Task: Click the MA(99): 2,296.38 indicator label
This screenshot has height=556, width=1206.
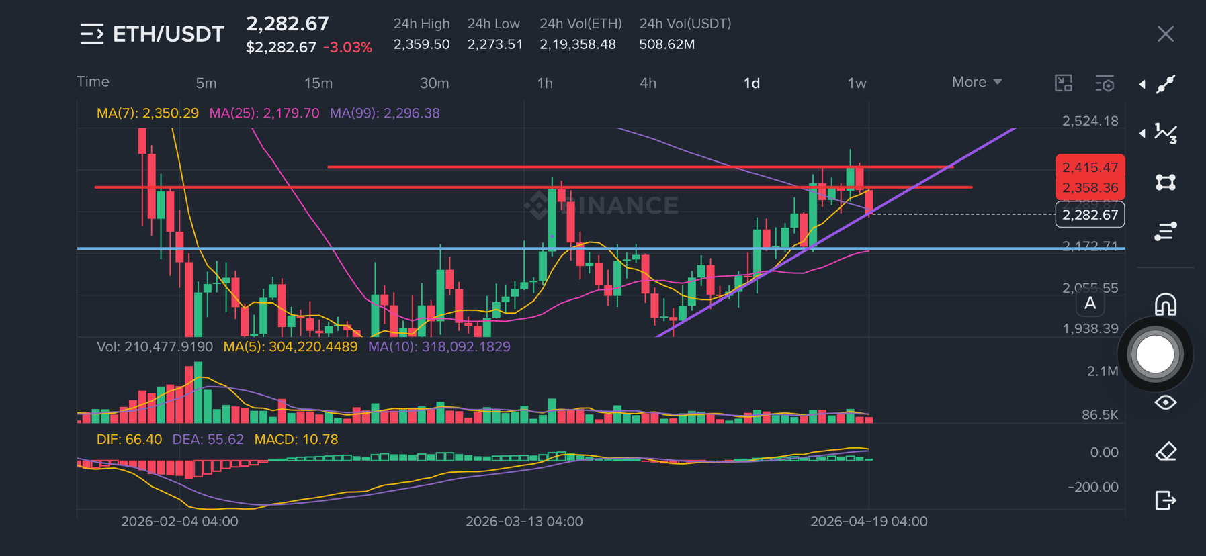Action: [x=385, y=113]
